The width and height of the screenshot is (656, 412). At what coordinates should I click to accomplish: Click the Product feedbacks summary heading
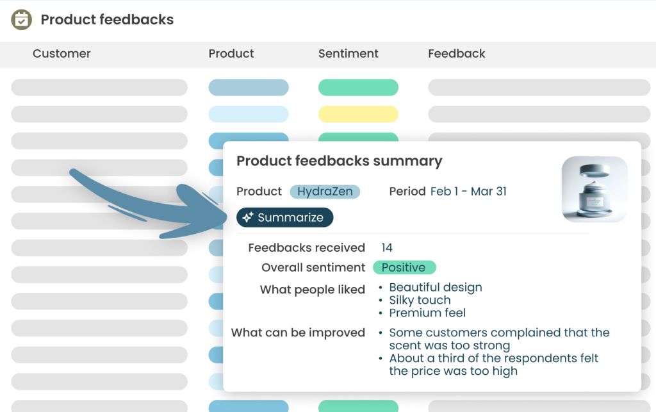point(339,161)
